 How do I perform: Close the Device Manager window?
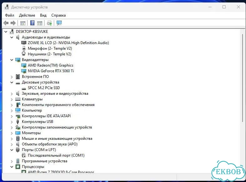click(x=238, y=7)
